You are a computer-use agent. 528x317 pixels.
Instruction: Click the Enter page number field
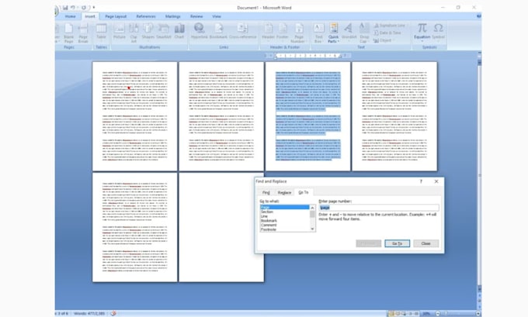(379, 208)
